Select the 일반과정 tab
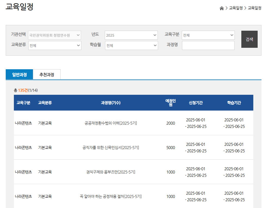The height and width of the screenshot is (208, 265). coord(19,74)
